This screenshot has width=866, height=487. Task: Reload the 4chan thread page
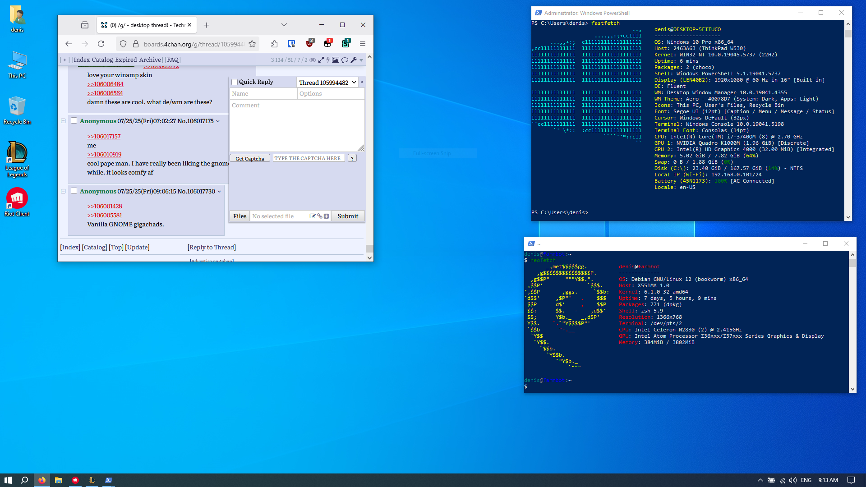(101, 44)
